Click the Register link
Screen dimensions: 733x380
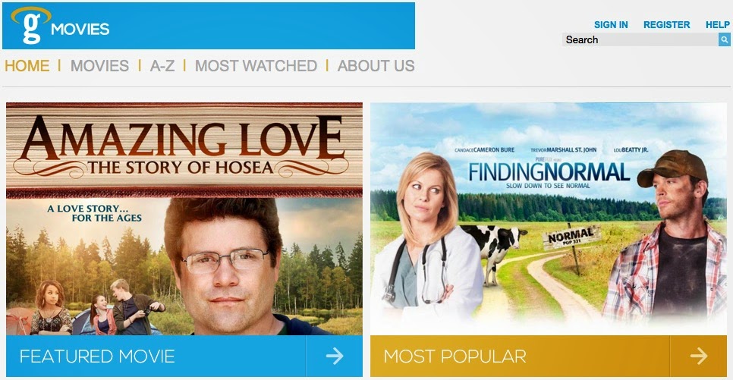tap(667, 25)
